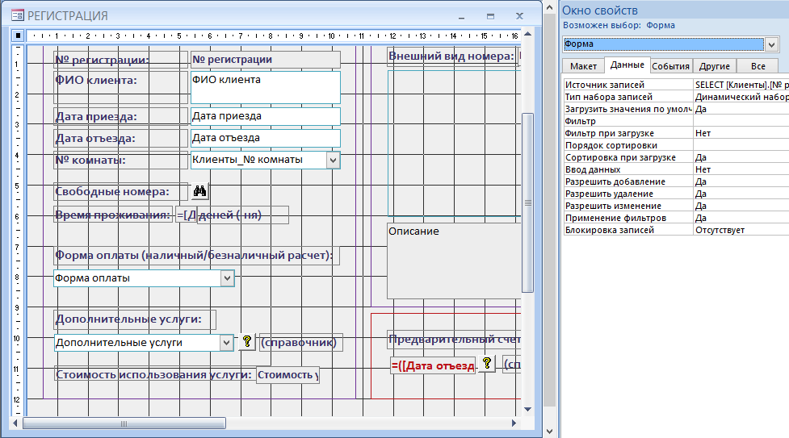
Task: Maximize the РЕГИСТРАЦИЯ form window
Action: [x=490, y=16]
